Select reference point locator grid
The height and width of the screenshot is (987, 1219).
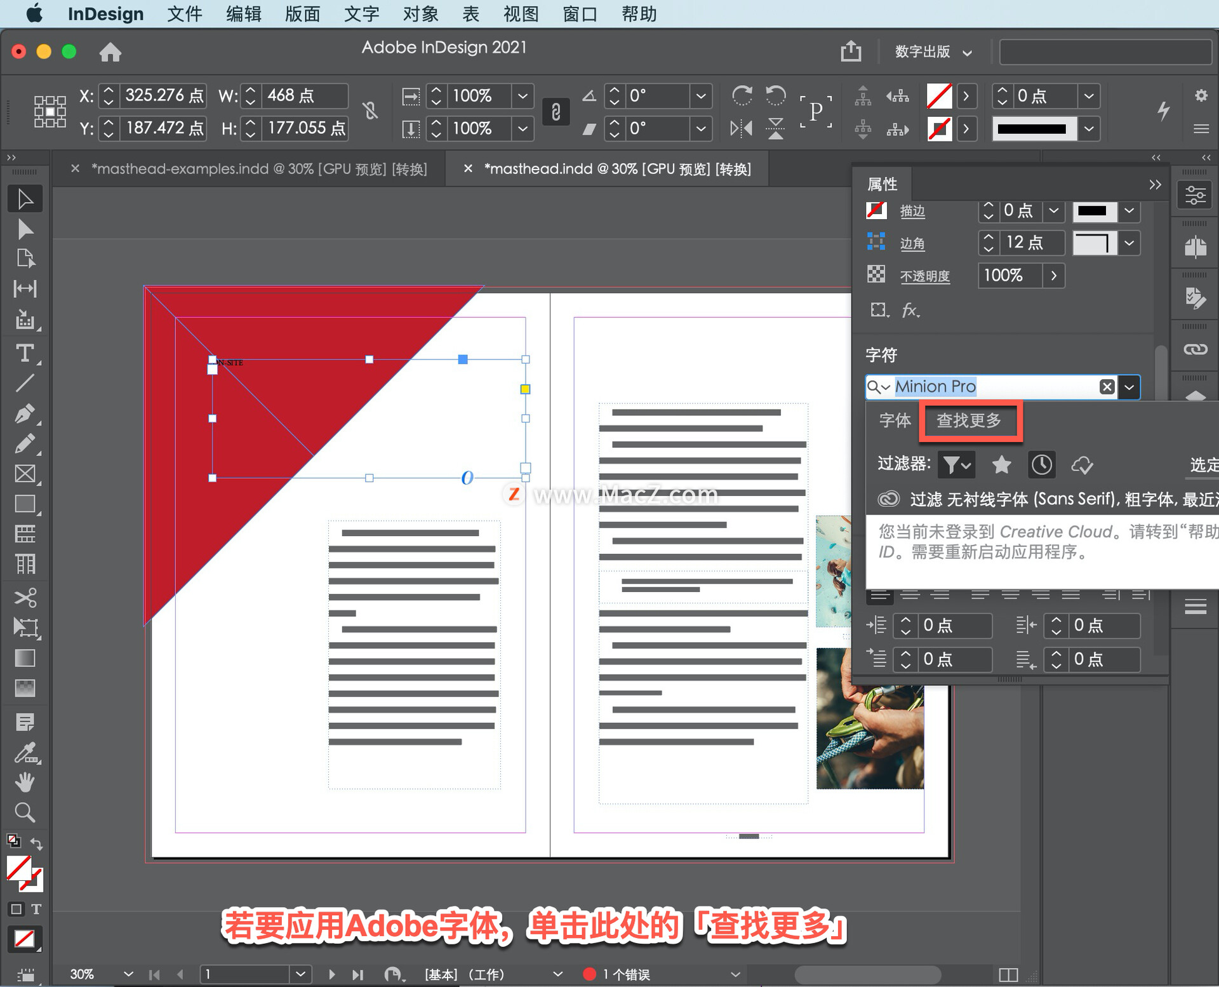(50, 112)
